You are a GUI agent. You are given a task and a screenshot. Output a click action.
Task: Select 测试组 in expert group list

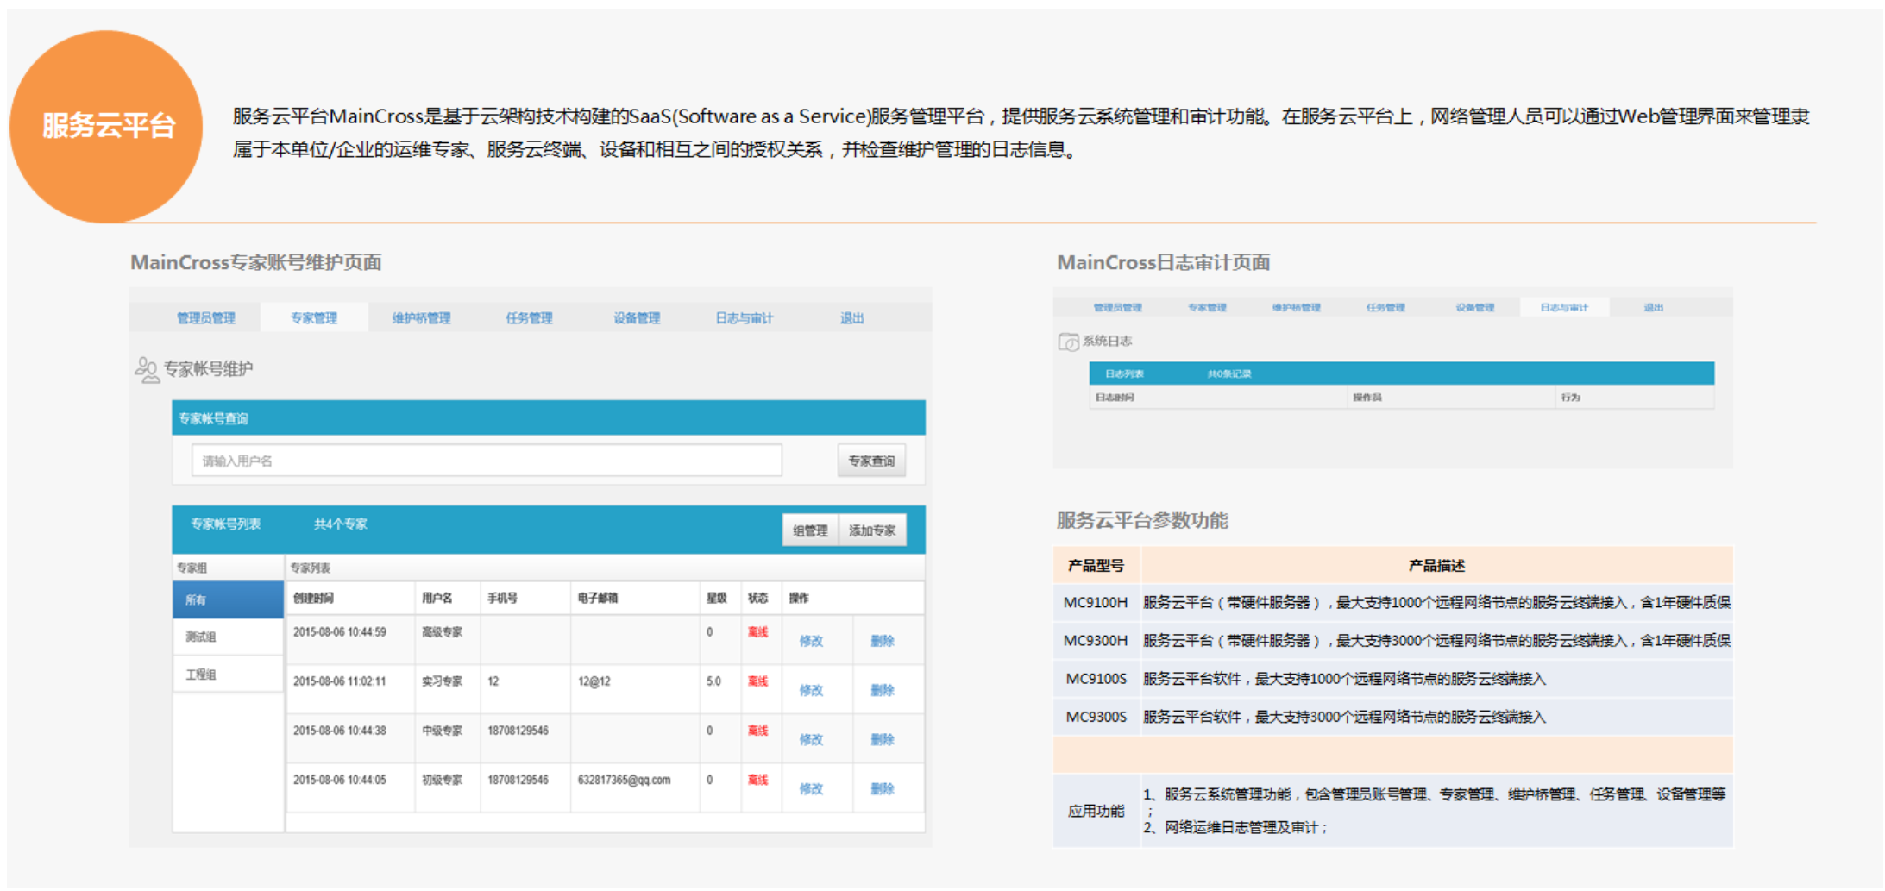coord(229,637)
